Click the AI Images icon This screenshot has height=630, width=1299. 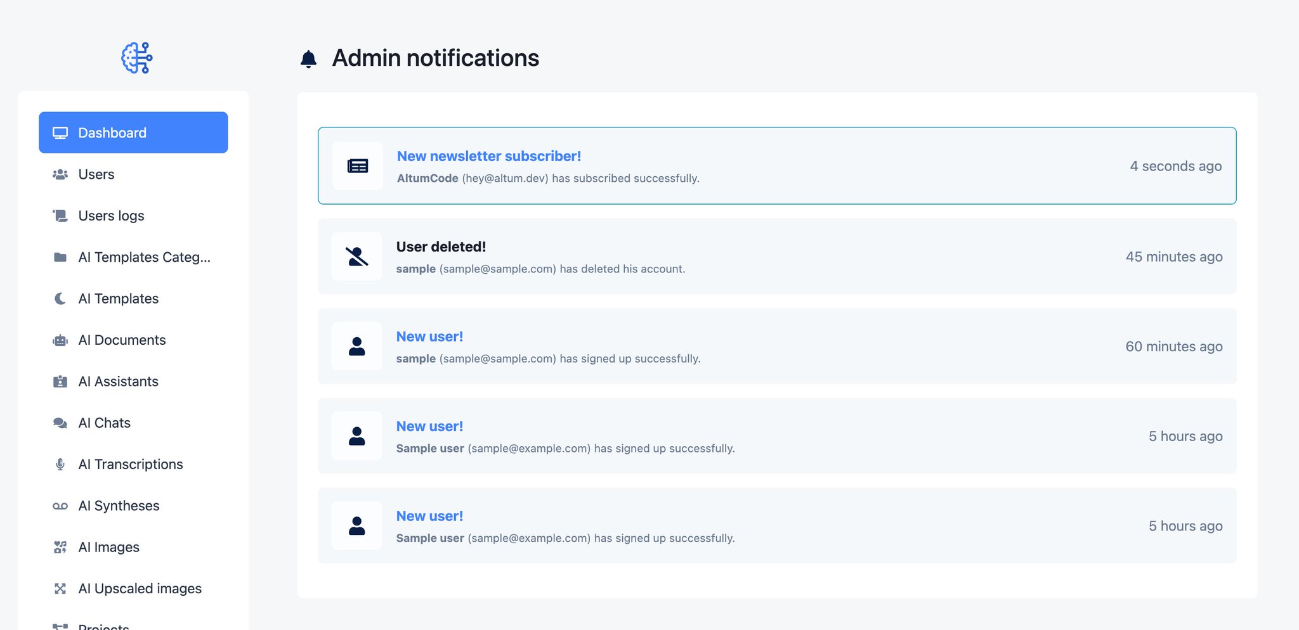(x=60, y=547)
